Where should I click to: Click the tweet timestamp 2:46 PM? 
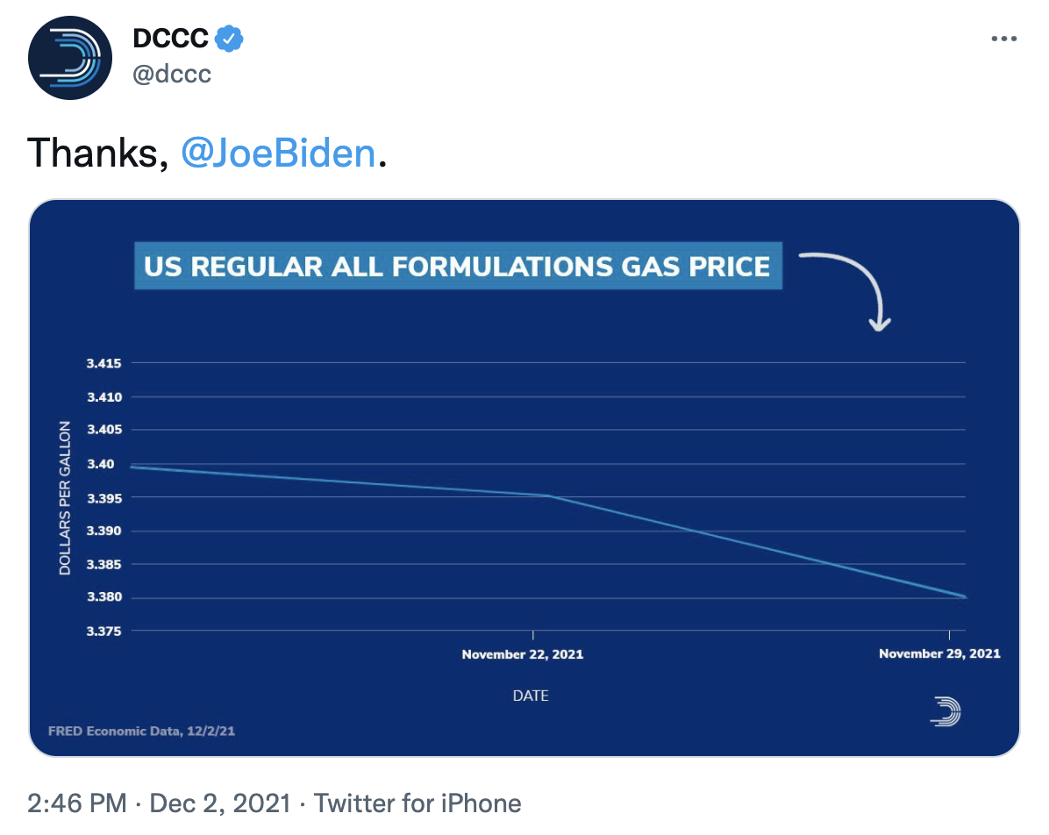coord(77,803)
